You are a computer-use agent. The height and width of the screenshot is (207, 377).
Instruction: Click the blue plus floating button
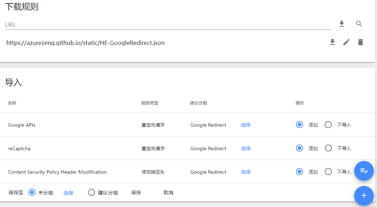364,196
